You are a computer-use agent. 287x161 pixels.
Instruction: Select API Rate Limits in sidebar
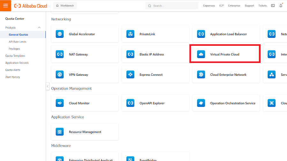pos(18,42)
